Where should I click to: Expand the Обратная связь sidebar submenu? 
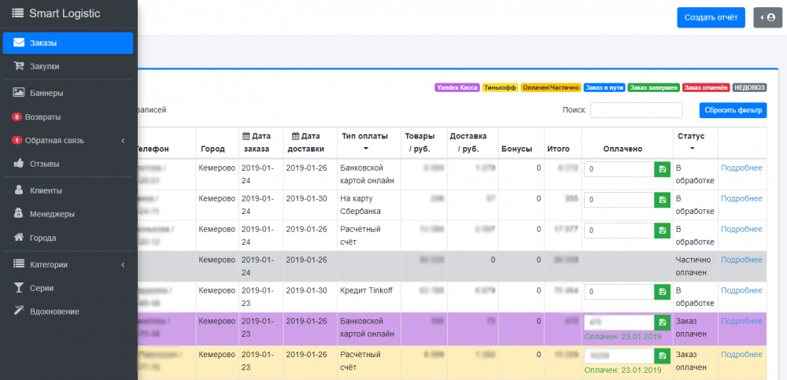pyautogui.click(x=124, y=141)
